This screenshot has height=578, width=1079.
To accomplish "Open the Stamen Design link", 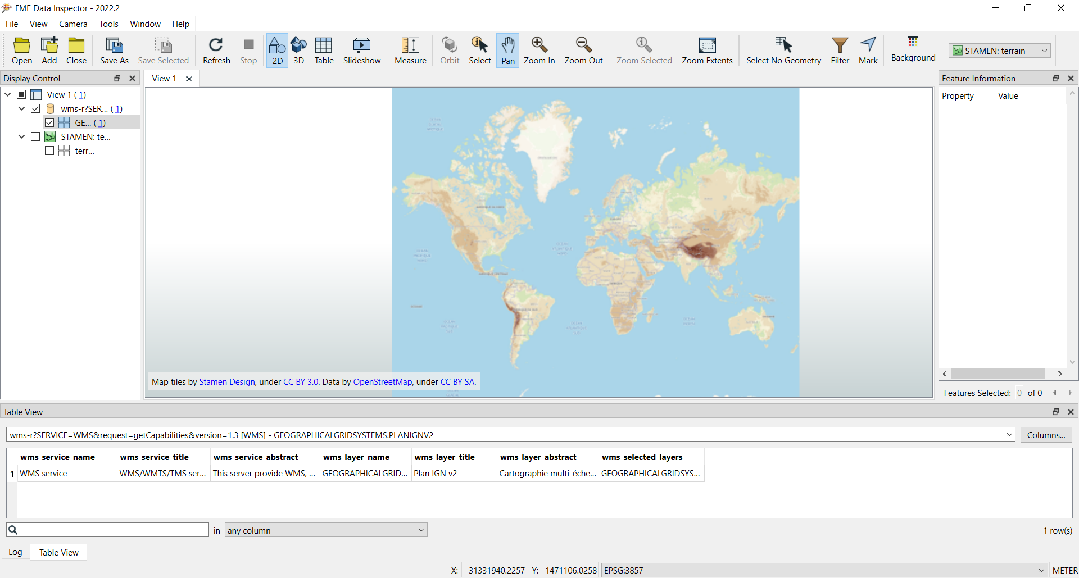I will coord(226,381).
